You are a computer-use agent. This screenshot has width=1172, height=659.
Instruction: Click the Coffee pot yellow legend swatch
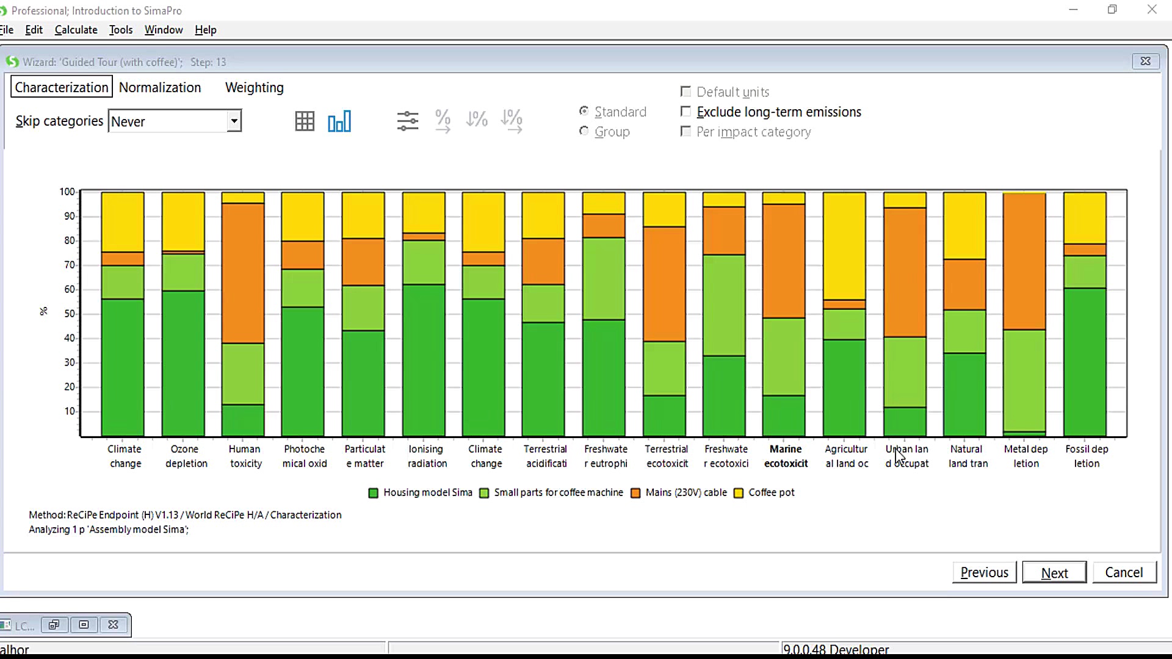(x=739, y=493)
